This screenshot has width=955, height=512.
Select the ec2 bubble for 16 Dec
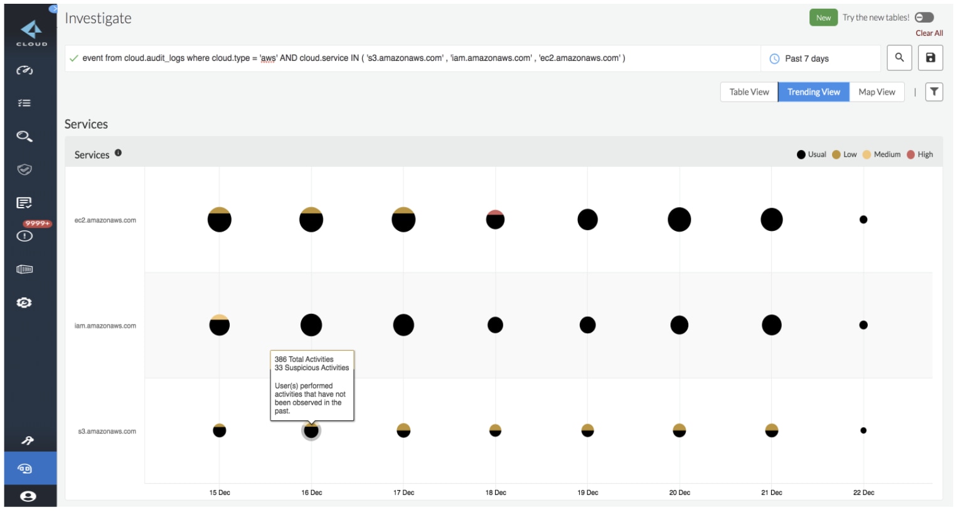311,220
